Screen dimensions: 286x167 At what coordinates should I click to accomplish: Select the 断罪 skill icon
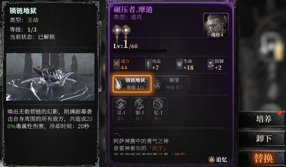pos(157,84)
